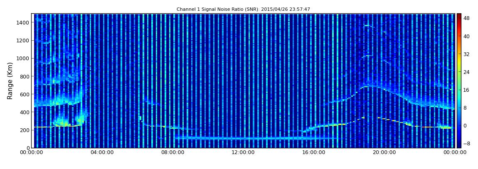Click the 400 range tick label
This screenshot has height=169, width=478.
point(25,112)
